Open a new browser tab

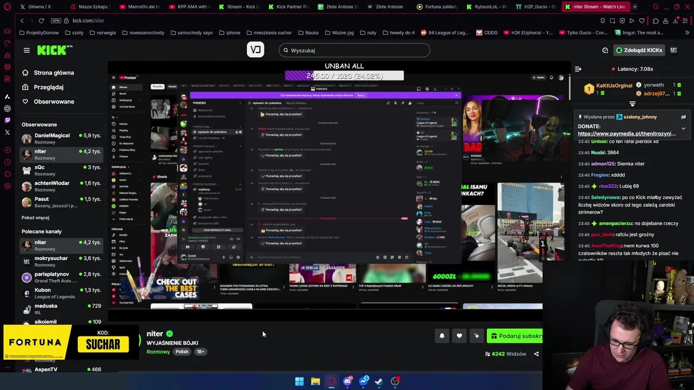click(635, 7)
